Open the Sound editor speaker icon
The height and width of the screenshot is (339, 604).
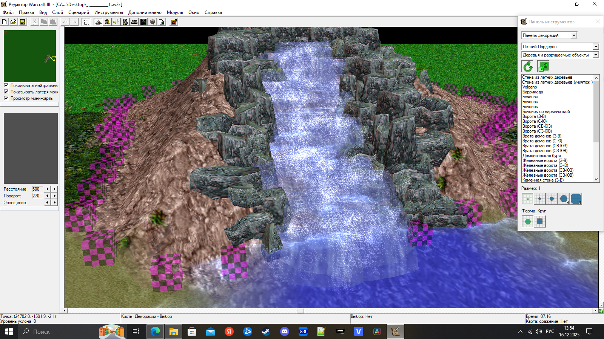click(116, 22)
